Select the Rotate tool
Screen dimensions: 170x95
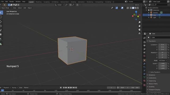click(1, 26)
